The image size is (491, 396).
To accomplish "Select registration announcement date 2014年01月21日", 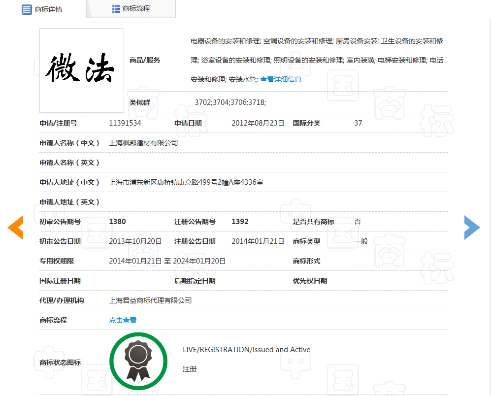I will coord(258,241).
